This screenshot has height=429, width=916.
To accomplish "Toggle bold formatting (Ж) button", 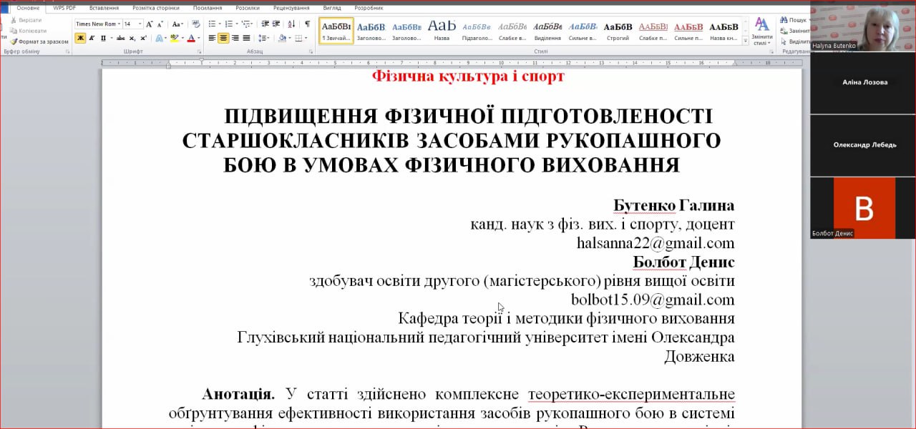I will pyautogui.click(x=80, y=38).
